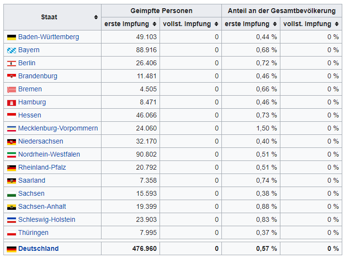The width and height of the screenshot is (350, 261).
Task: Click the Saarland flag icon
Action: (x=12, y=181)
